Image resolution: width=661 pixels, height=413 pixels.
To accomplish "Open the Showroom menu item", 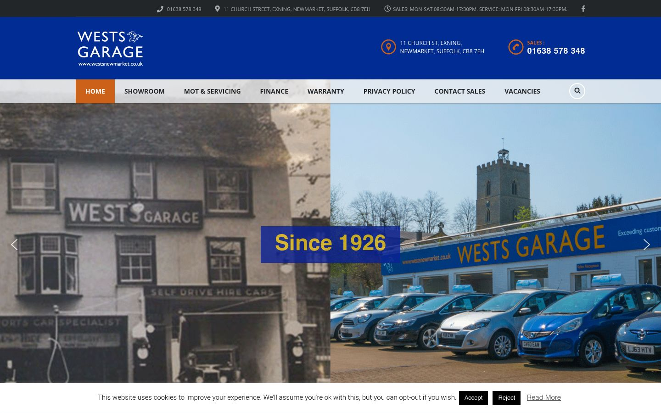I will pos(144,91).
